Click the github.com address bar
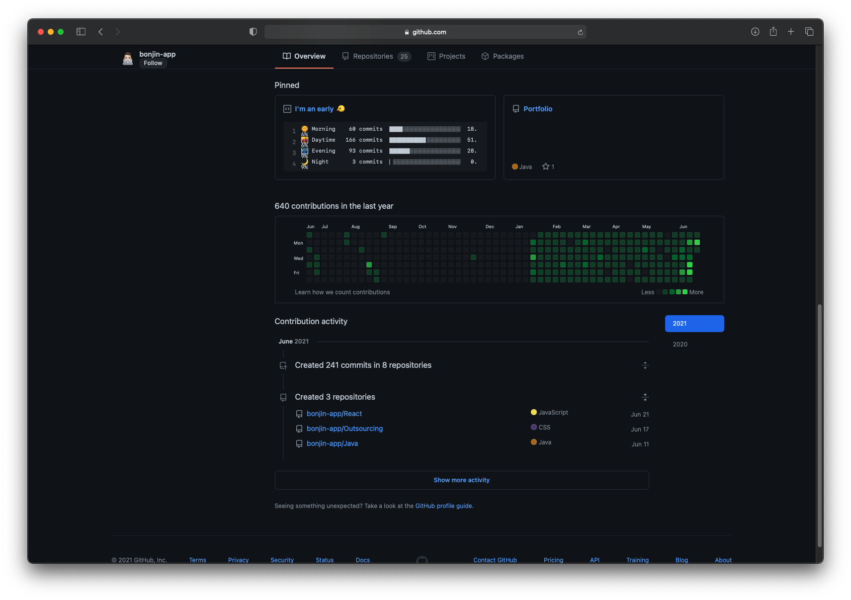The height and width of the screenshot is (600, 851). coord(425,32)
